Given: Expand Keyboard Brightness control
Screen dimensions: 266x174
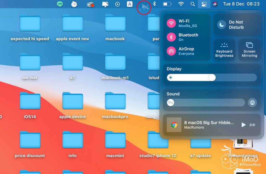Looking at the screenshot, I should [224, 50].
